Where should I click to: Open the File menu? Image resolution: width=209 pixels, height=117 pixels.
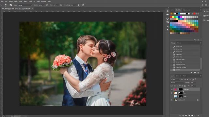(2, 1)
